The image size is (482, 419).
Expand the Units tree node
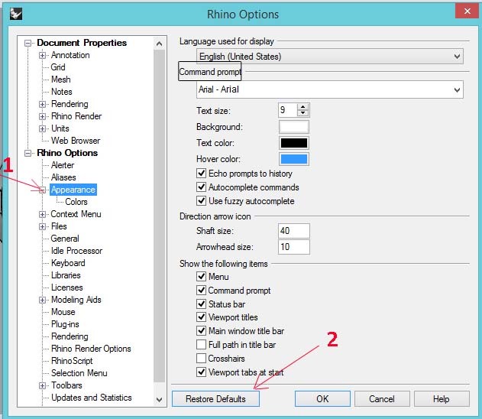(43, 128)
